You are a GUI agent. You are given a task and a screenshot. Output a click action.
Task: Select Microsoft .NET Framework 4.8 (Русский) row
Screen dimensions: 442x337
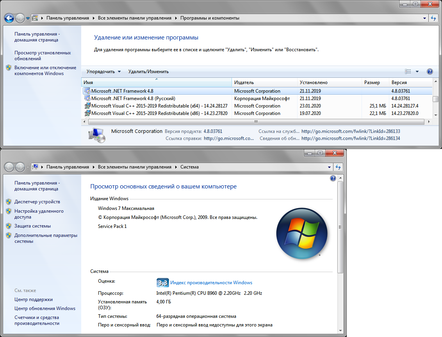coord(133,99)
